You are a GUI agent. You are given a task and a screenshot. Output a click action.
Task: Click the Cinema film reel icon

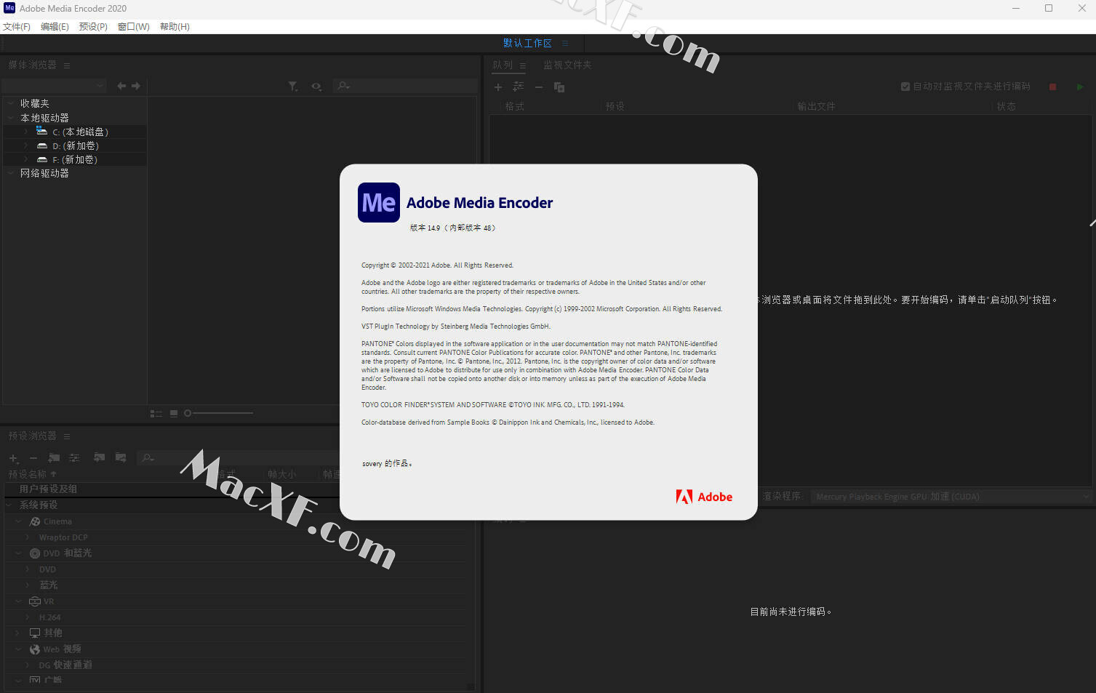pyautogui.click(x=34, y=521)
